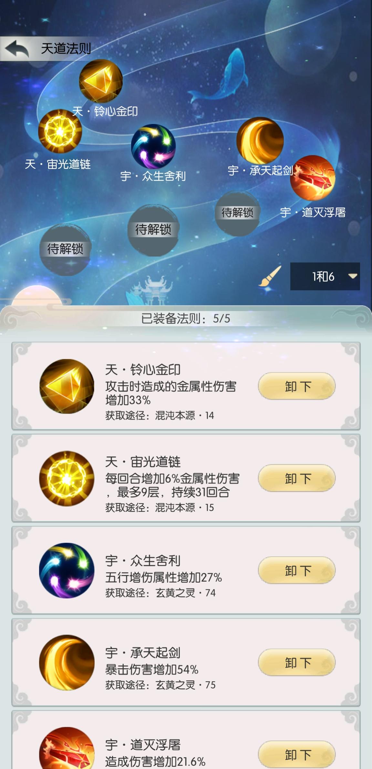372x769 pixels.
Task: Click the 宇·众生舍利 list thumbnail
Action: [x=67, y=570]
